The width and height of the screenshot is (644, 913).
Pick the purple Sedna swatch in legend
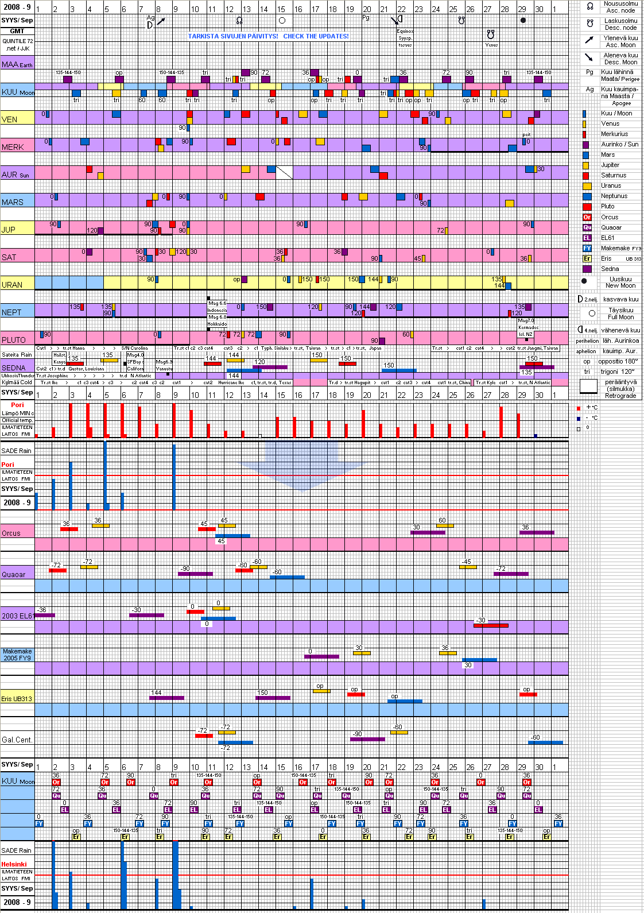point(587,269)
